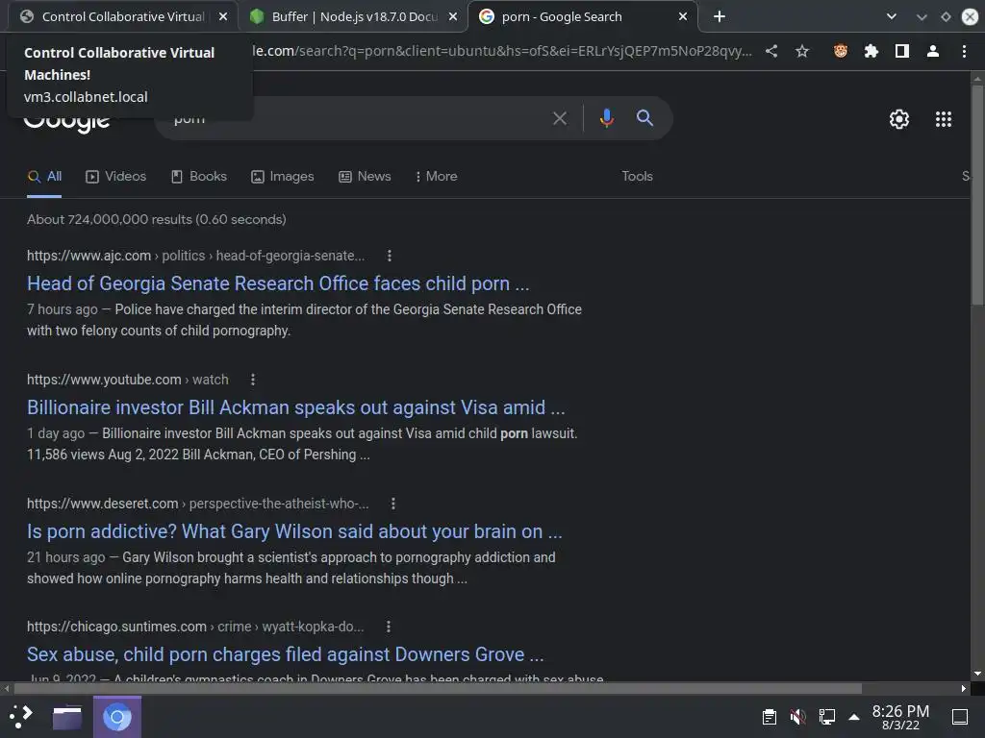Click the show desktop button in the taskbar

click(960, 717)
